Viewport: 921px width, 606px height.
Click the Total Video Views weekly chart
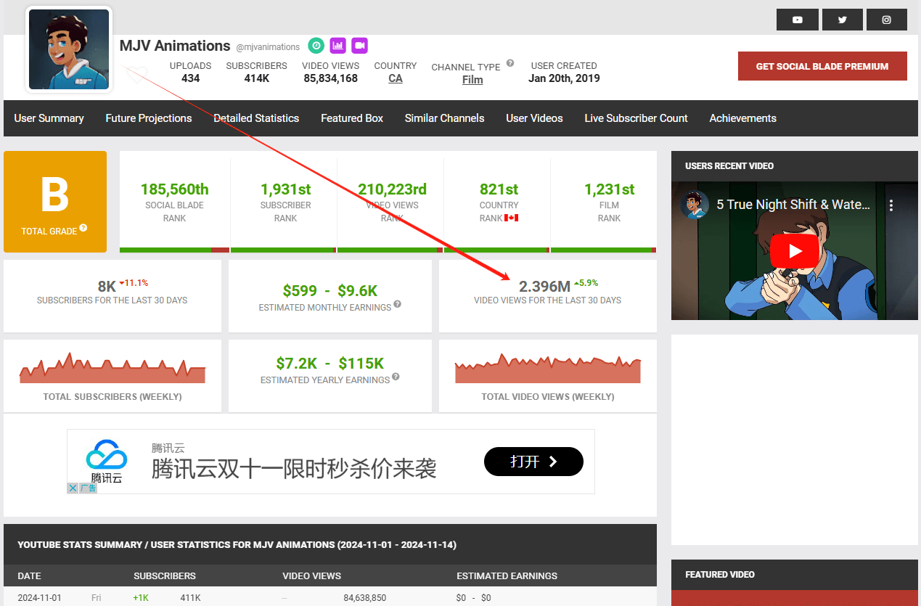(x=548, y=369)
